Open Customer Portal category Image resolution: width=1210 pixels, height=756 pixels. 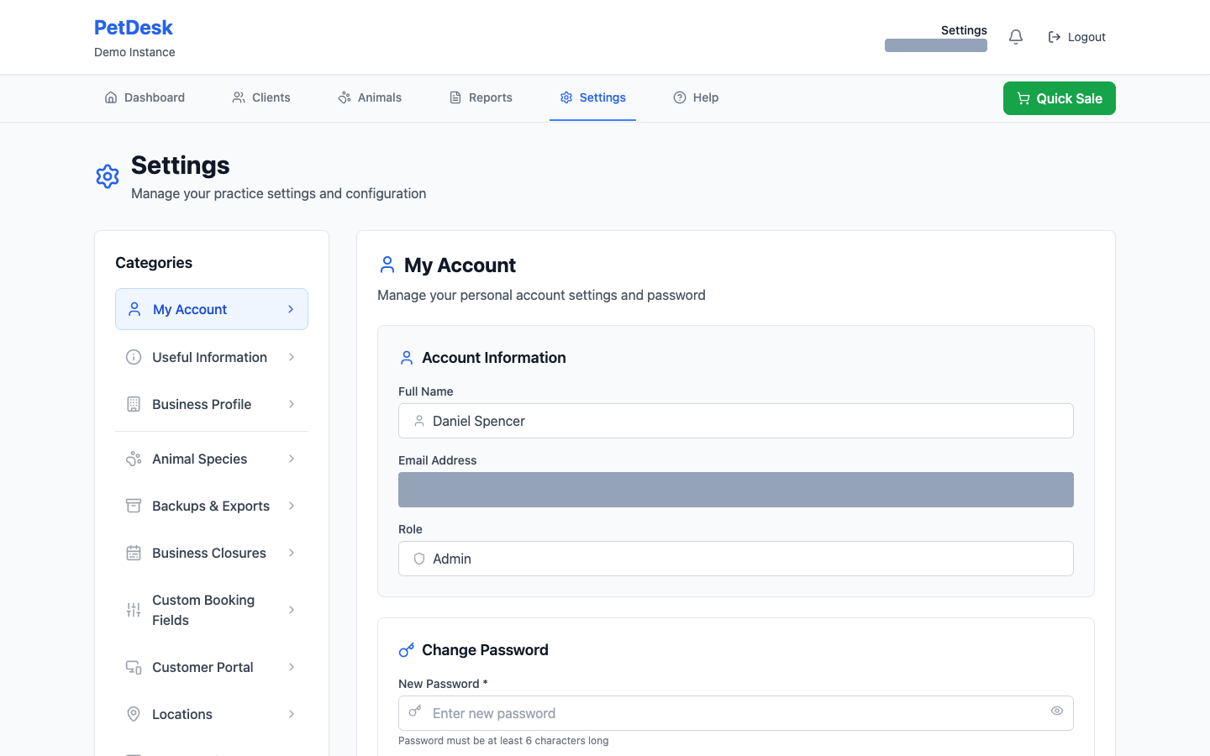pos(212,667)
